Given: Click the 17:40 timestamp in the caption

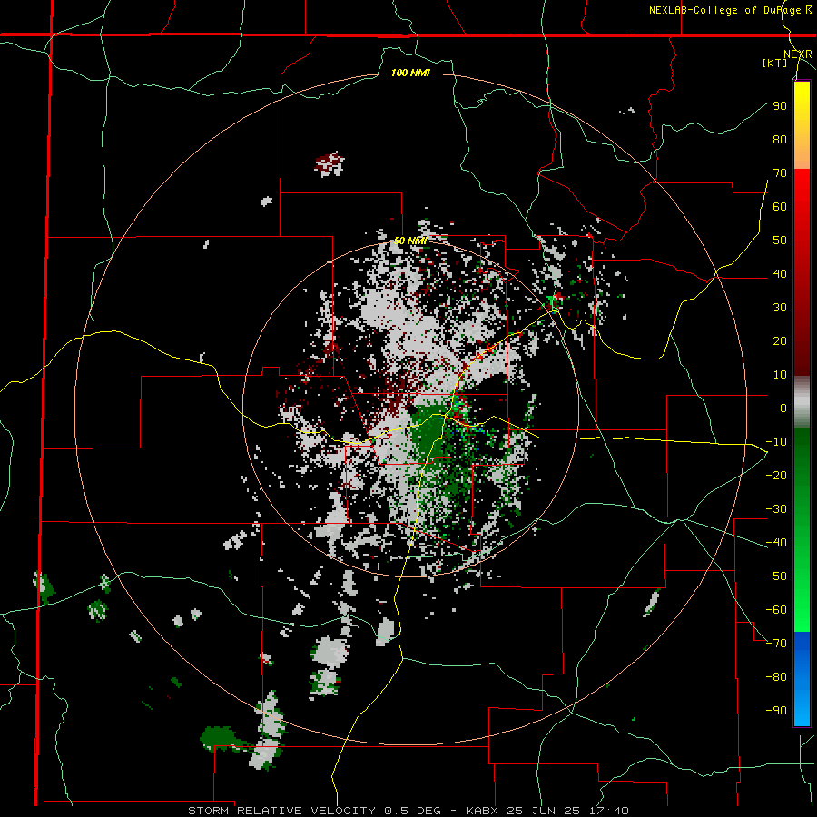Looking at the screenshot, I should click(x=611, y=811).
